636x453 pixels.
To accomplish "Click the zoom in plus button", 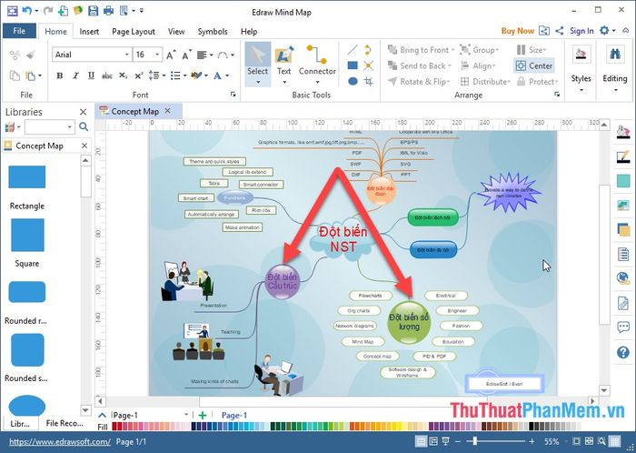I will [x=532, y=441].
